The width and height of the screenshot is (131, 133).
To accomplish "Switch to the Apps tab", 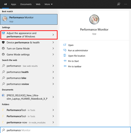I will pos(14,4).
